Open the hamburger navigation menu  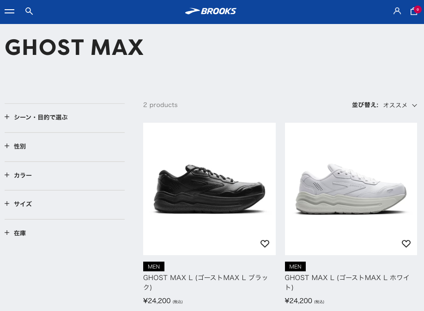[10, 11]
